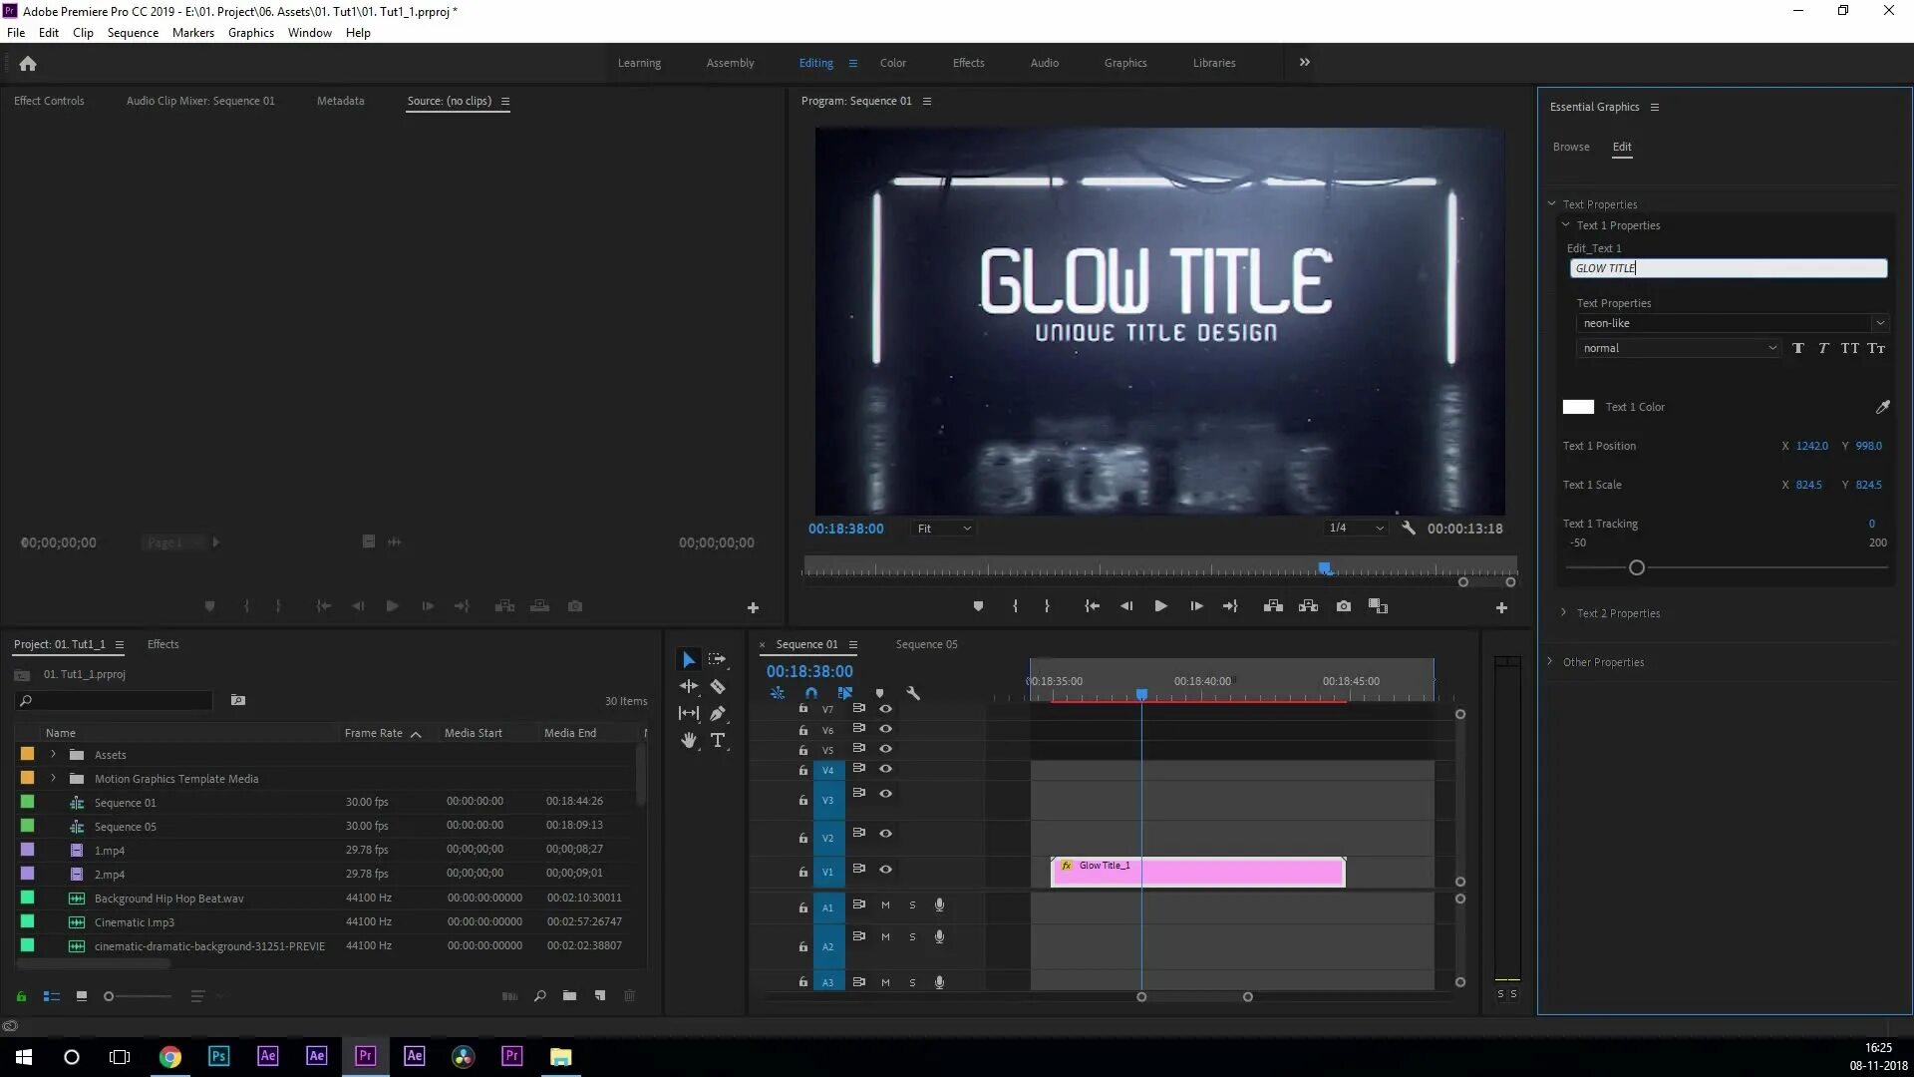Play the Program monitor sequence
This screenshot has height=1077, width=1914.
pos(1160,606)
